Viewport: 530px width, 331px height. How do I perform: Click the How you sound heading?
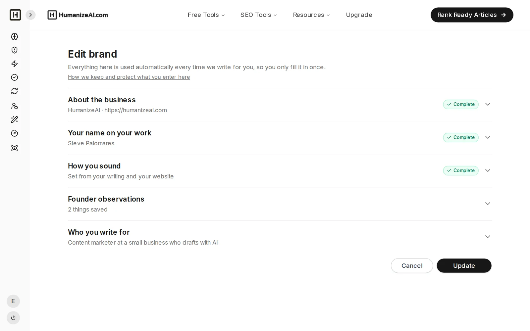(x=94, y=166)
